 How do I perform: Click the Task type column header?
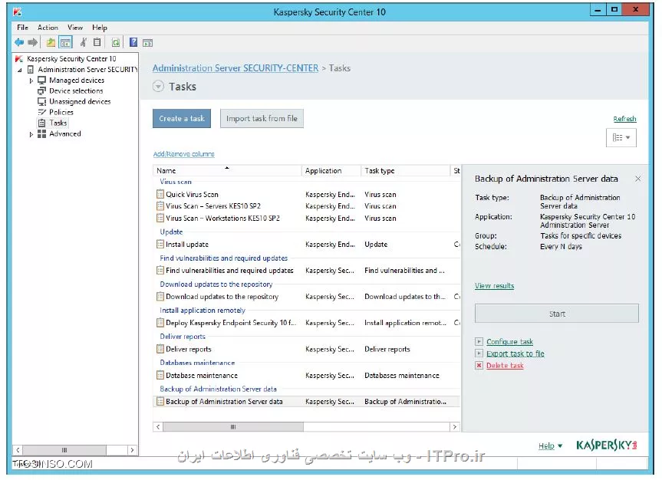pyautogui.click(x=405, y=170)
